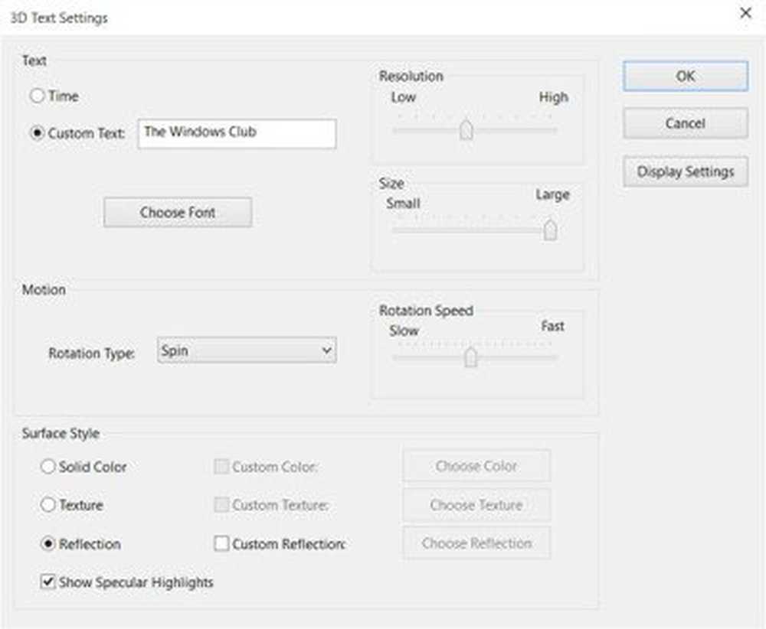
Task: Click the Rotation Speed slider handle
Action: pos(470,357)
